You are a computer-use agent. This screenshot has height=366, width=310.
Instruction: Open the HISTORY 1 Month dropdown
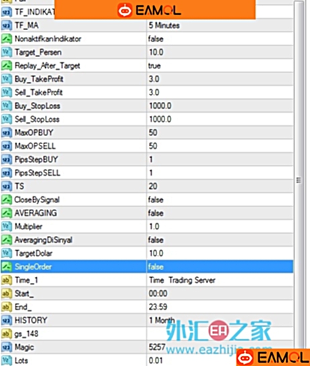(220, 320)
